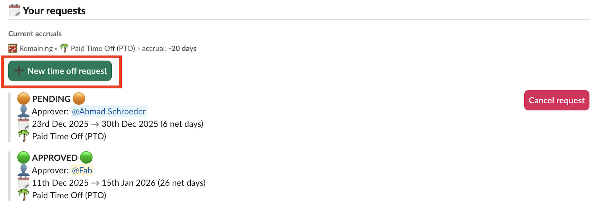Viewport: 595px width, 212px height.
Task: Click the calendar icon beside 23rd Dec 2025
Action: pyautogui.click(x=23, y=124)
